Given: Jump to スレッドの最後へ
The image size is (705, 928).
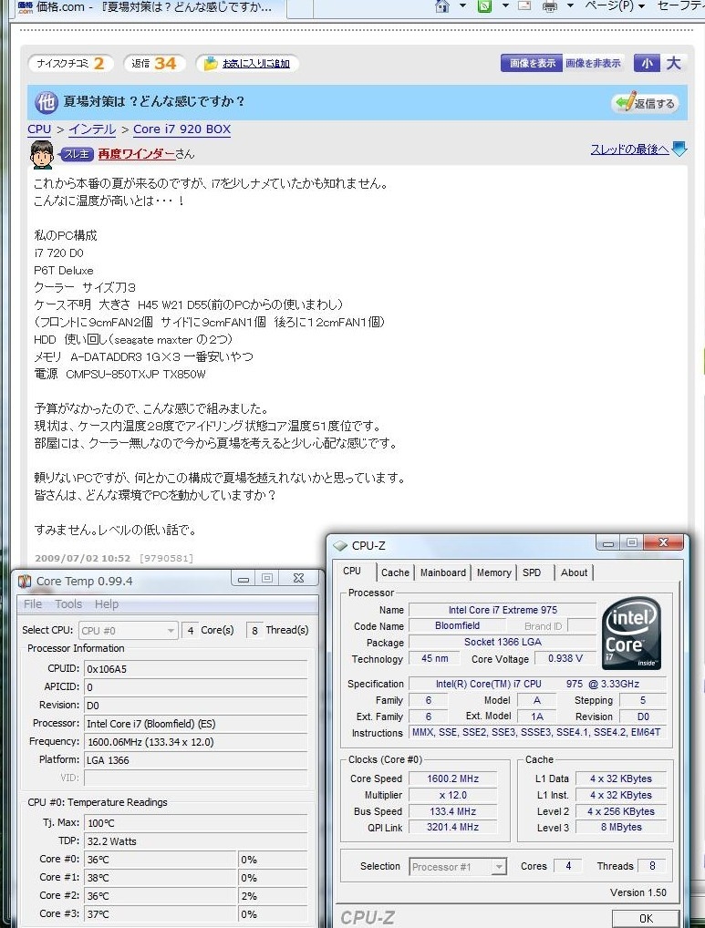Looking at the screenshot, I should click(x=629, y=150).
